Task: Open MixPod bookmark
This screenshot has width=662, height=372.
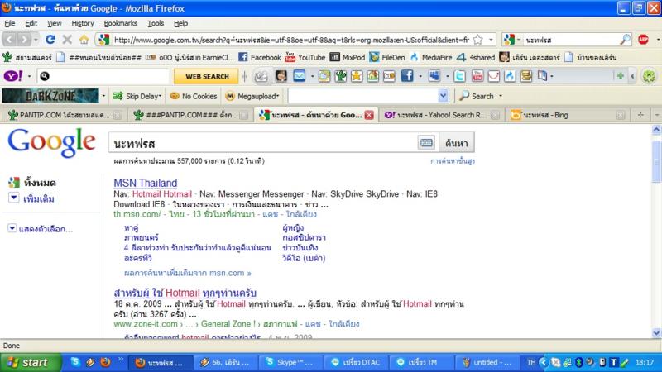Action: (347, 57)
